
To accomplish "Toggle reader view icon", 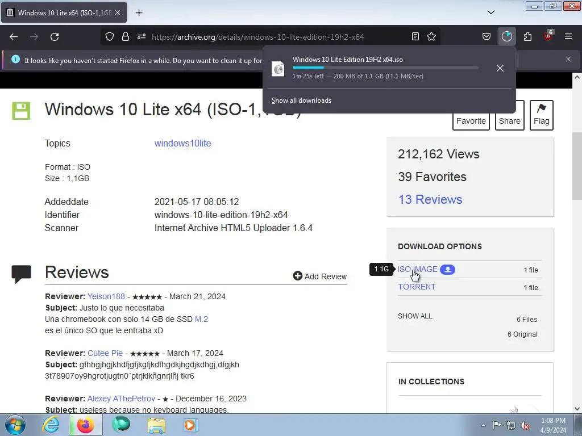I will 415,36.
